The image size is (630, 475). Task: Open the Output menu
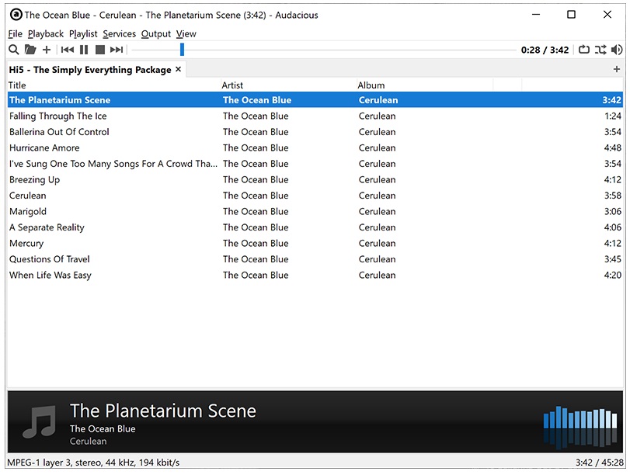(155, 33)
